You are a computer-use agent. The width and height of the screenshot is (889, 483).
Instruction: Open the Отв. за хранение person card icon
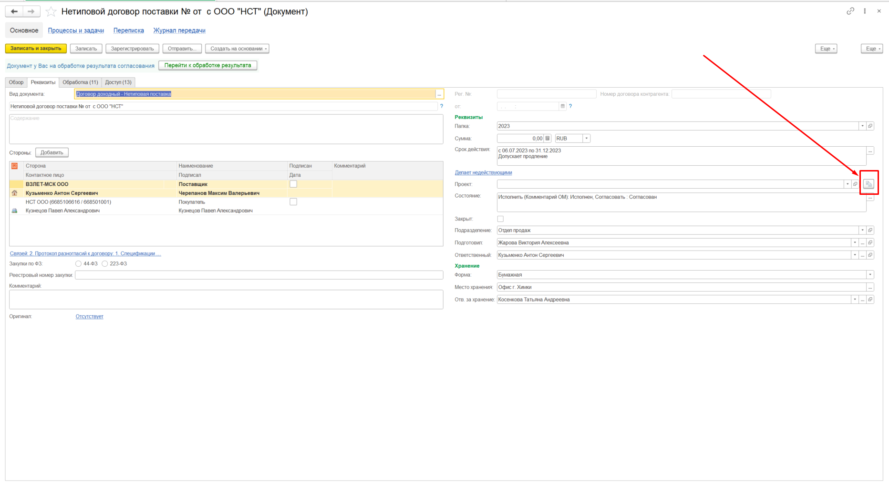coord(870,300)
